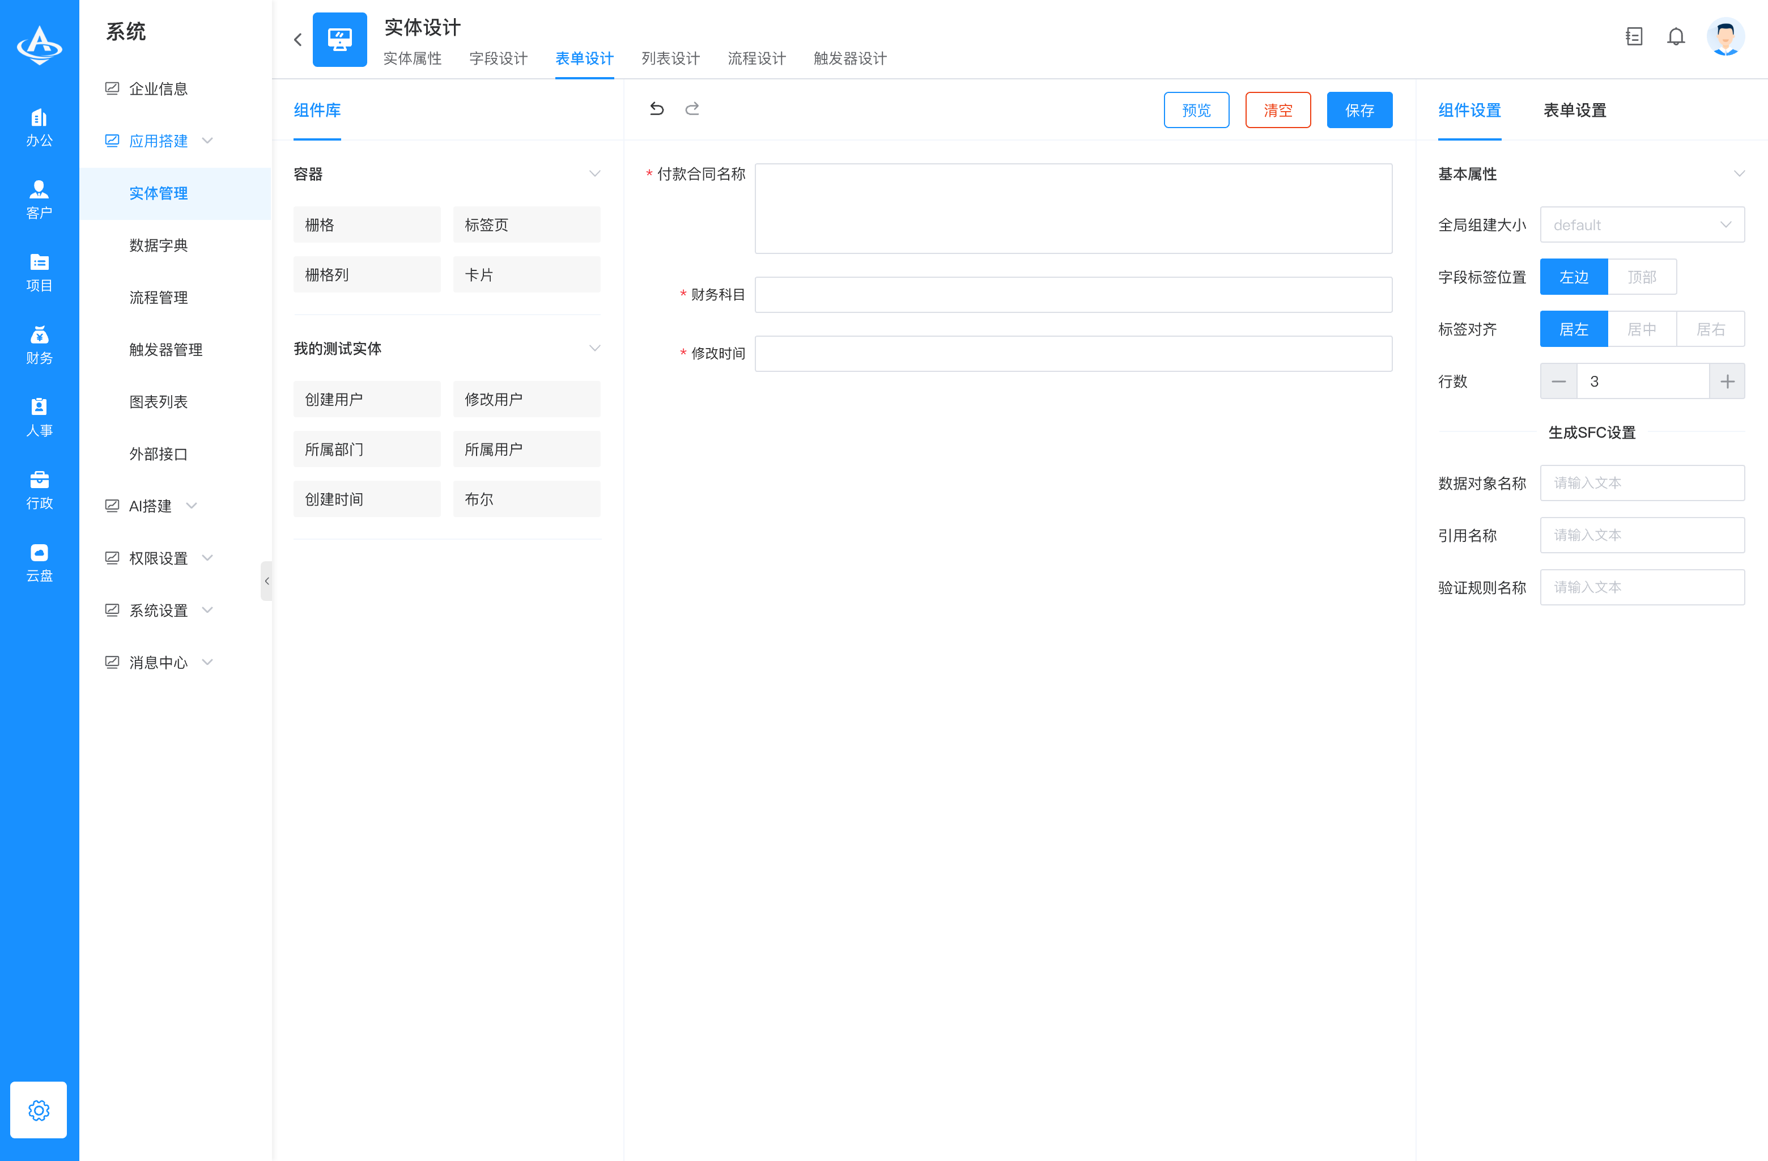
Task: Open the 全局组建大小 default dropdown
Action: (1642, 224)
